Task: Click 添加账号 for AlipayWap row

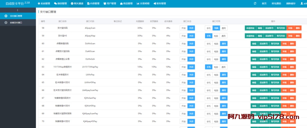Action: pyautogui.click(x=269, y=36)
